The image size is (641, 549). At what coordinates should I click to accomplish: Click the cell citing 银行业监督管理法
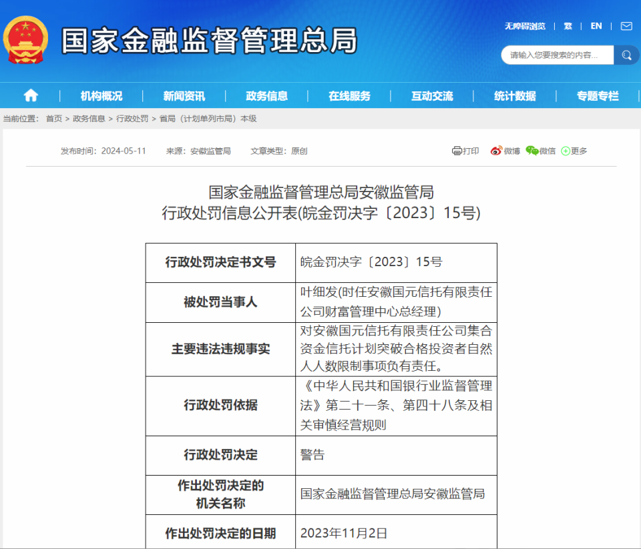click(396, 405)
